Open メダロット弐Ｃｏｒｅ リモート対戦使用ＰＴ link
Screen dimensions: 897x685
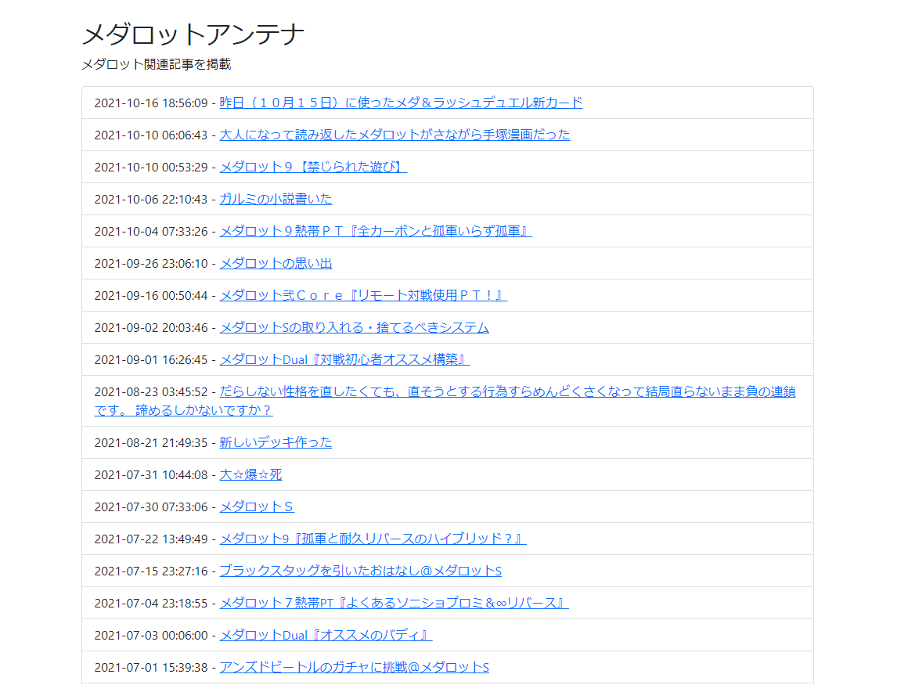click(363, 295)
